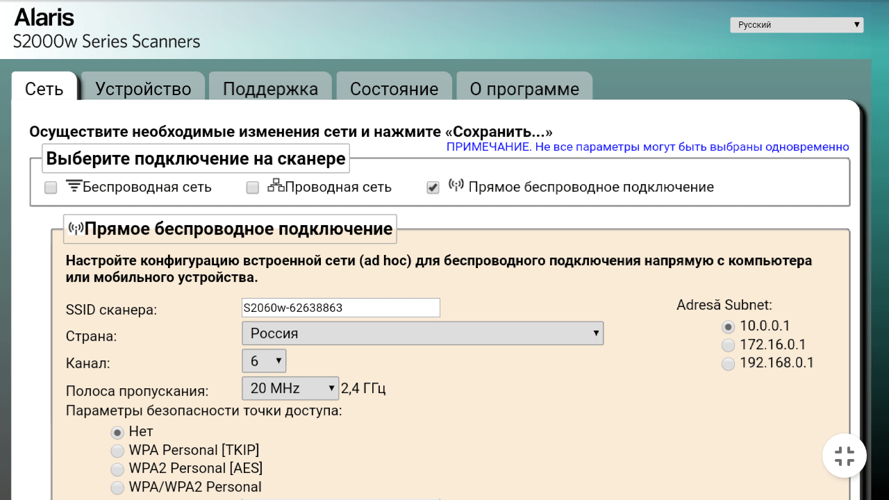Click the wired network icon

tap(276, 185)
